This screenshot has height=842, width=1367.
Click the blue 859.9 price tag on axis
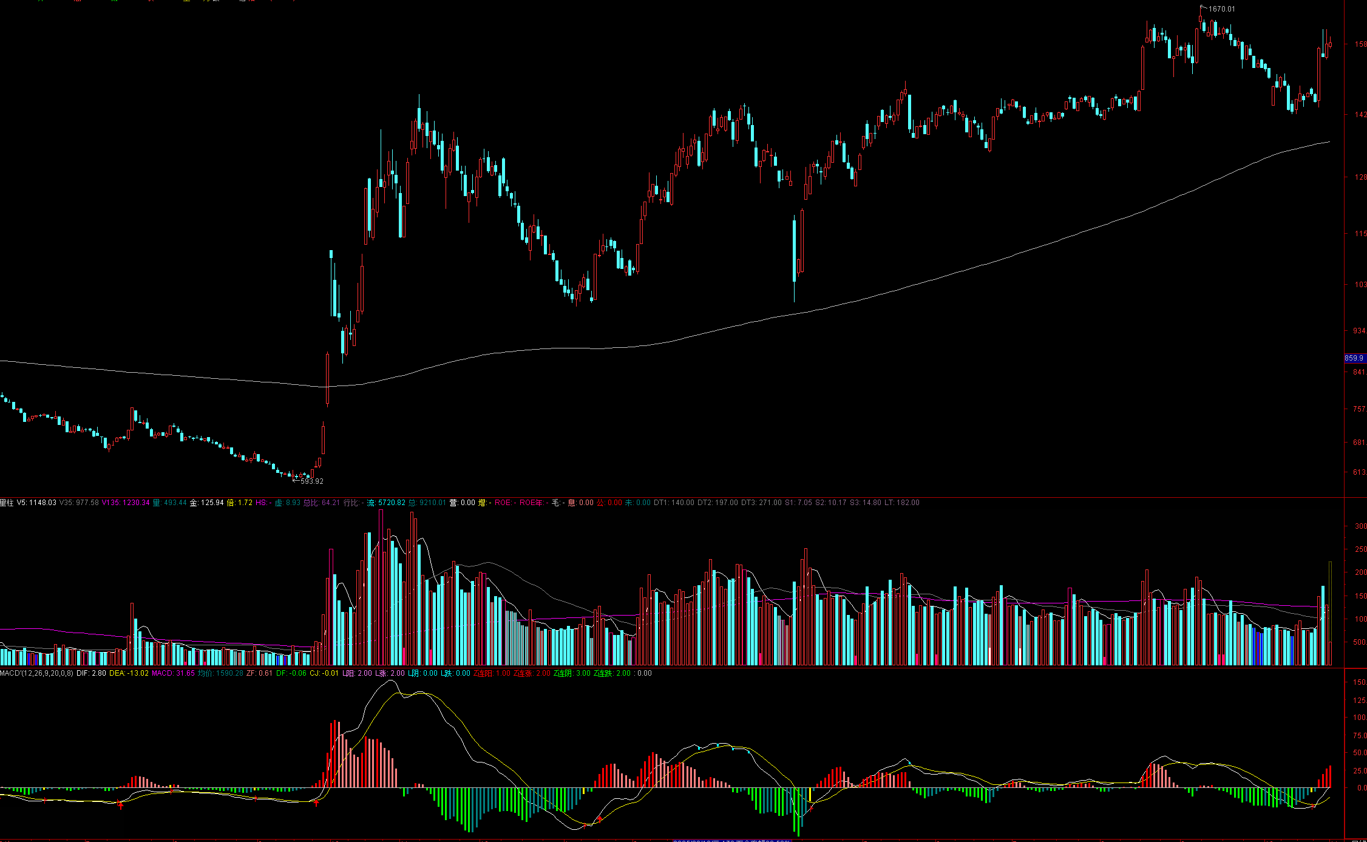pos(1354,358)
